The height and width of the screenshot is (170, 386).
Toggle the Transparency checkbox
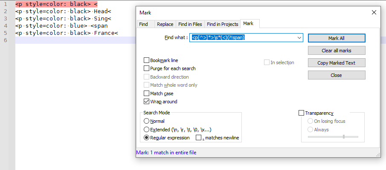point(302,113)
